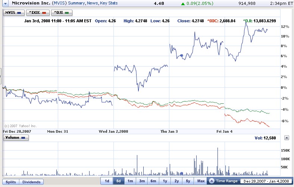Select the 2y time range

(x=176, y=181)
